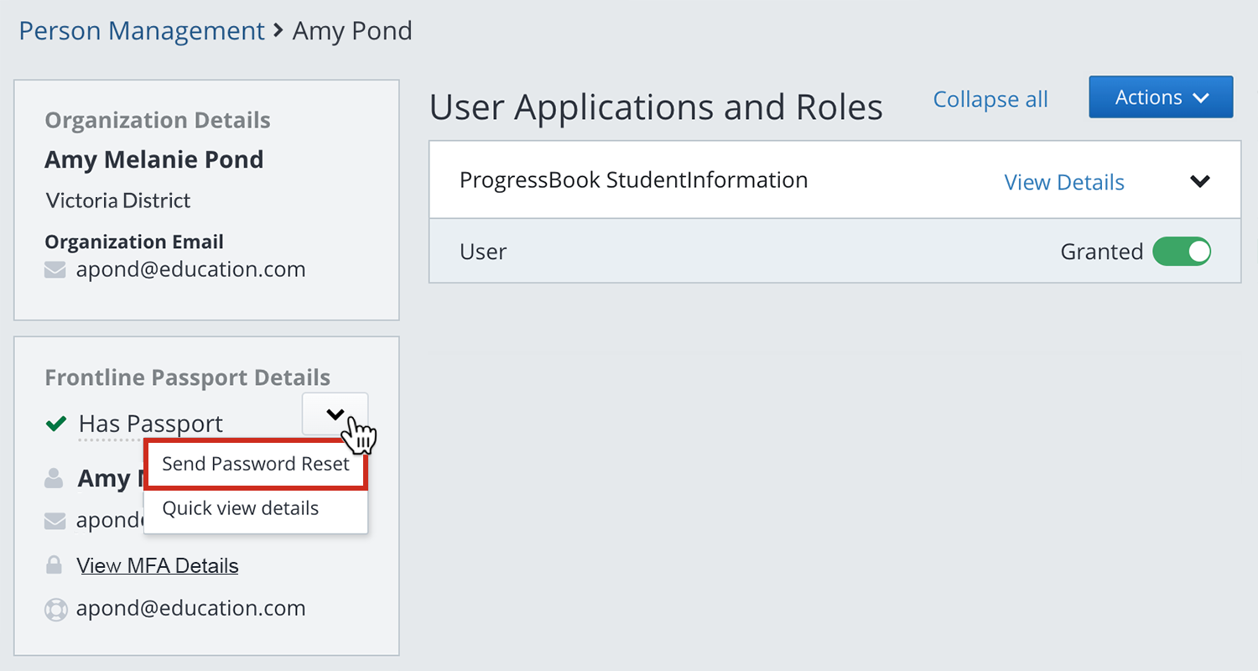Toggle the Granted switch for User role

click(1181, 252)
